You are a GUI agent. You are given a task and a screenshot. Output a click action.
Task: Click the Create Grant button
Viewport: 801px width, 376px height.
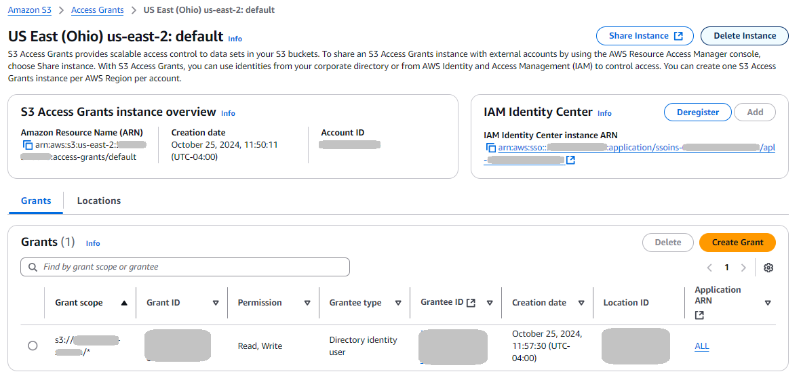(737, 243)
